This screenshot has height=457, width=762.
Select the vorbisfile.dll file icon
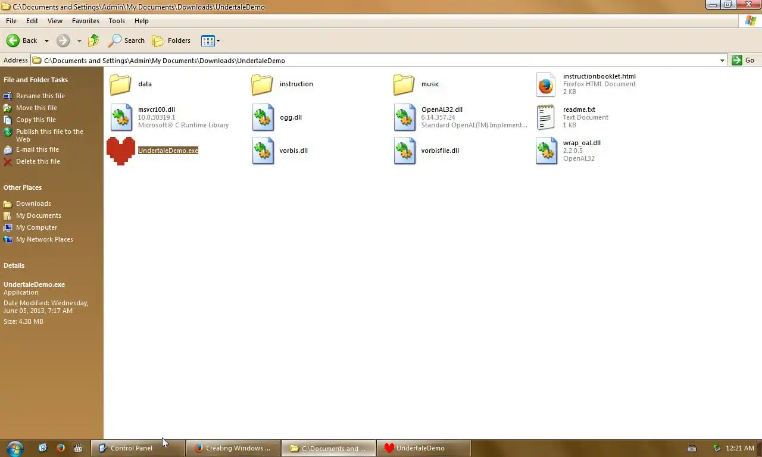[x=404, y=151]
